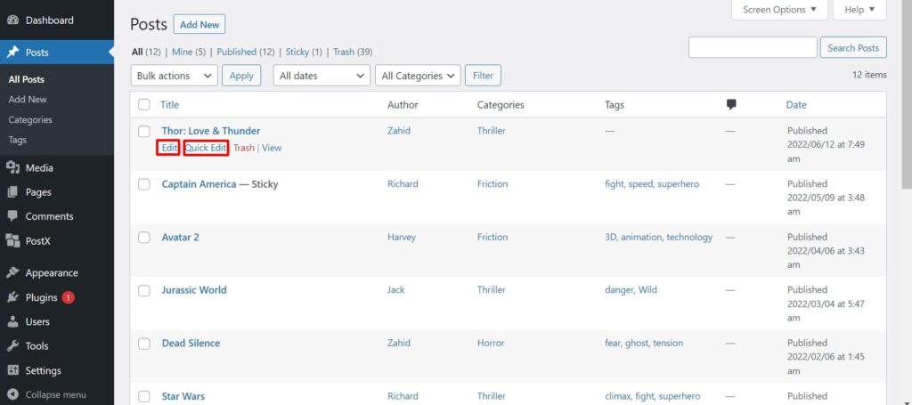Expand the Screen Options panel
912x405 pixels.
coord(779,10)
